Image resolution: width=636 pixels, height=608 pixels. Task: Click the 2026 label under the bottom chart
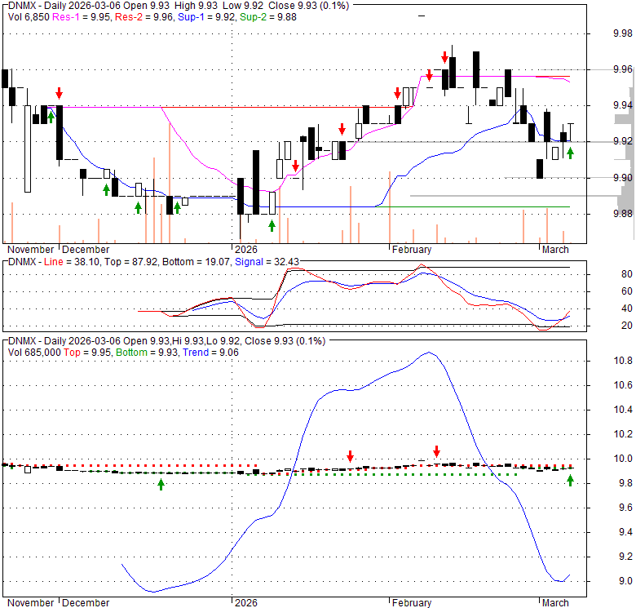click(246, 603)
